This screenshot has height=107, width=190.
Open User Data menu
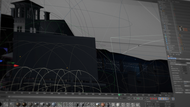coord(178,54)
